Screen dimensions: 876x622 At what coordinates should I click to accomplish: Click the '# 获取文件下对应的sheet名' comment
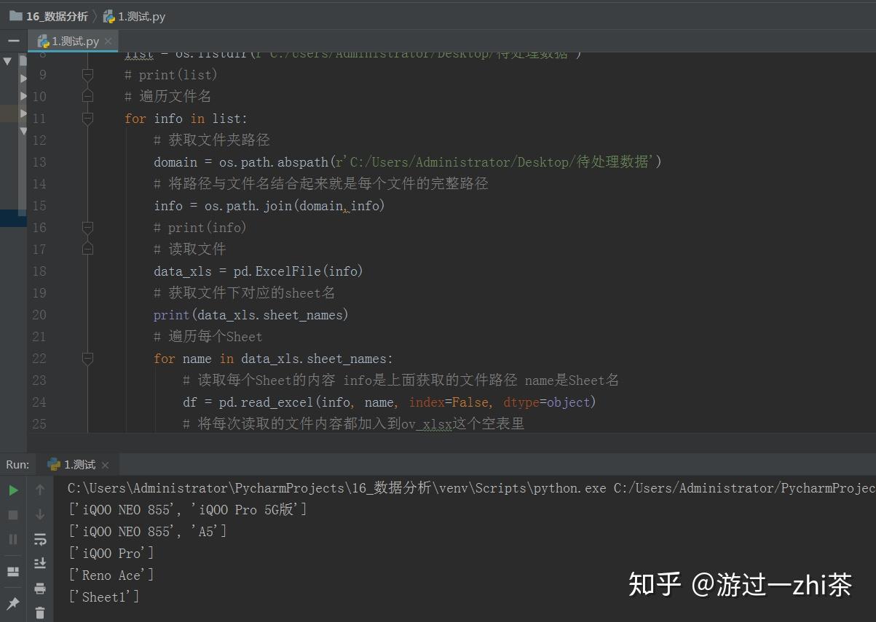(245, 292)
